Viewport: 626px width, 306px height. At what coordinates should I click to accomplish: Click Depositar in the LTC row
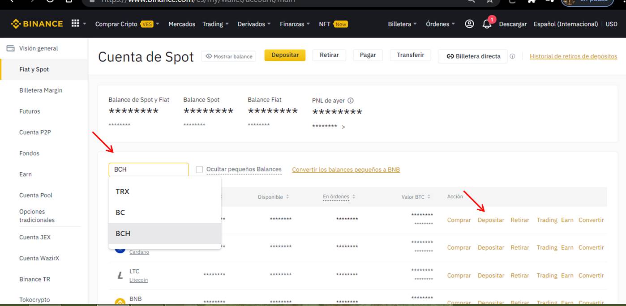click(x=491, y=276)
